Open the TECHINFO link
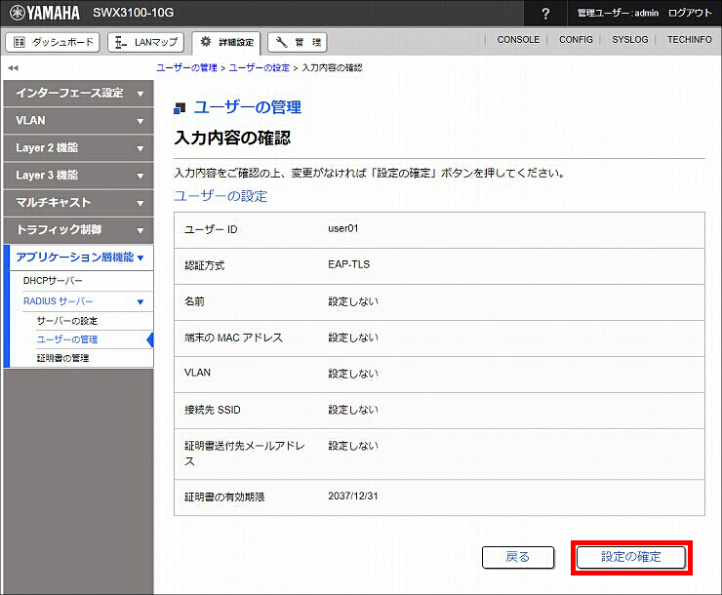 pyautogui.click(x=689, y=40)
